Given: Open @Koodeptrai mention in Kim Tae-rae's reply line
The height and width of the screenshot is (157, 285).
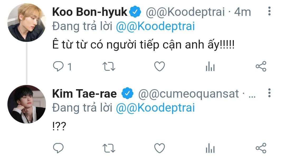Looking at the screenshot, I should pyautogui.click(x=155, y=108).
